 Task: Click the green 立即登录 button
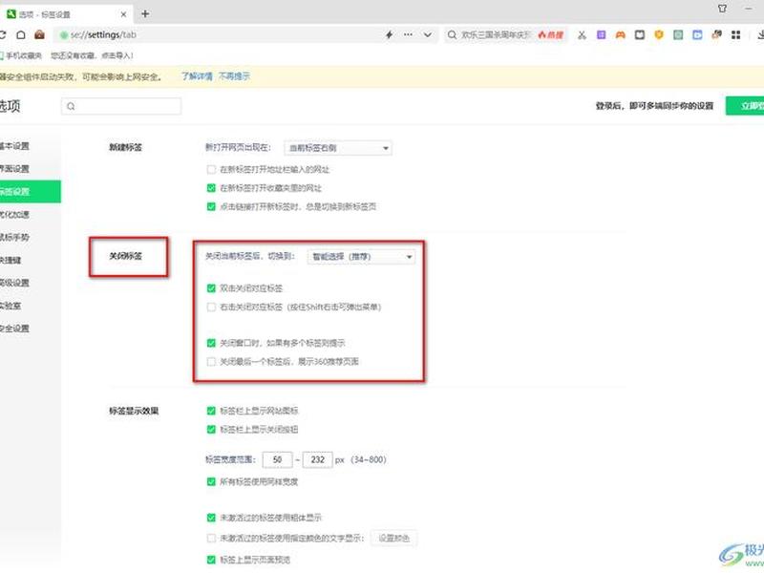745,106
